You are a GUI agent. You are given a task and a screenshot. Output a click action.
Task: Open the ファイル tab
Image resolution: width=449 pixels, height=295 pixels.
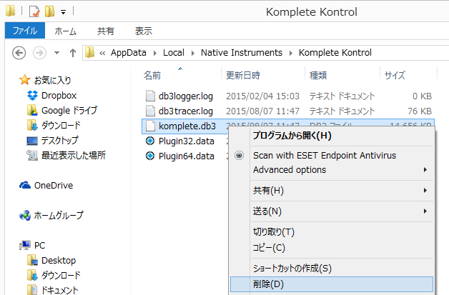pyautogui.click(x=25, y=31)
